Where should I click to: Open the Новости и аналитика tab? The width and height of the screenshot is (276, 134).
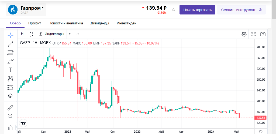[x=66, y=23]
